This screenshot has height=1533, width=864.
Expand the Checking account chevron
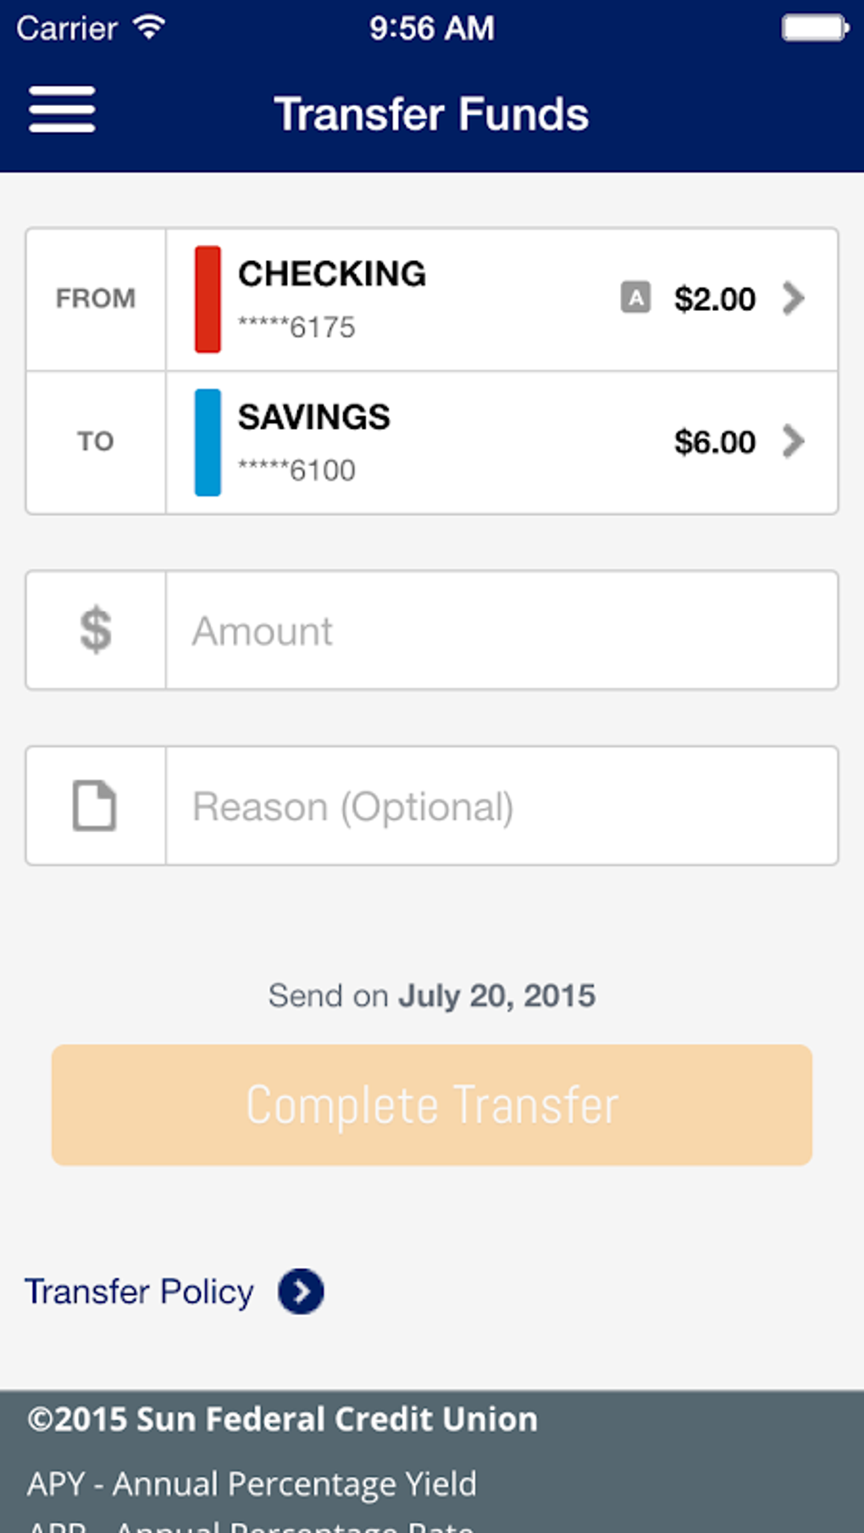tap(794, 298)
